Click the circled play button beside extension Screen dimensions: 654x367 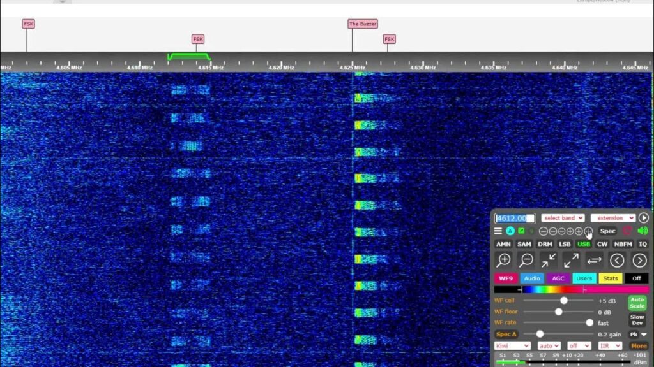pyautogui.click(x=644, y=218)
